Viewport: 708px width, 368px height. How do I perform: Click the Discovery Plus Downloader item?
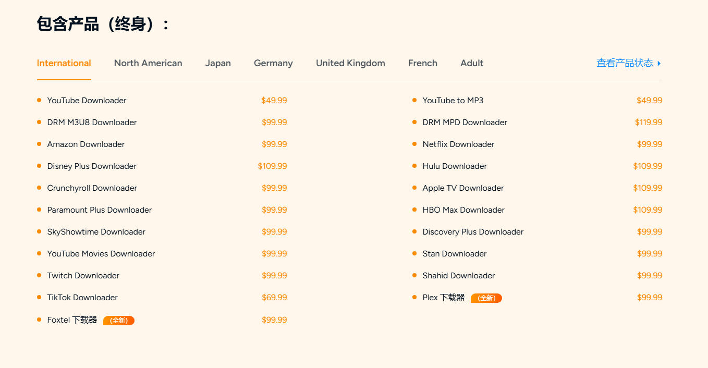pyautogui.click(x=473, y=232)
